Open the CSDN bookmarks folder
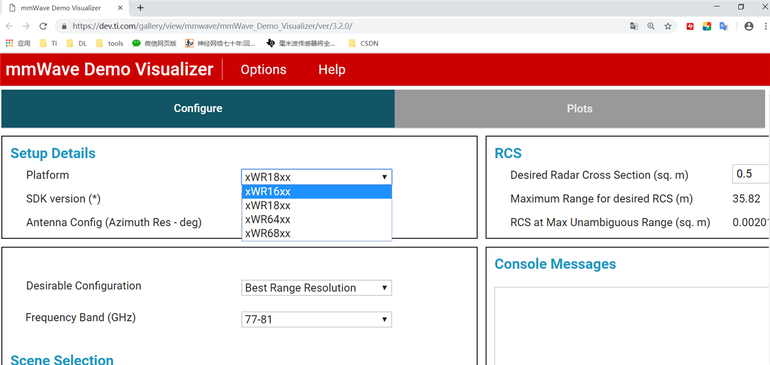Image resolution: width=770 pixels, height=365 pixels. 363,43
